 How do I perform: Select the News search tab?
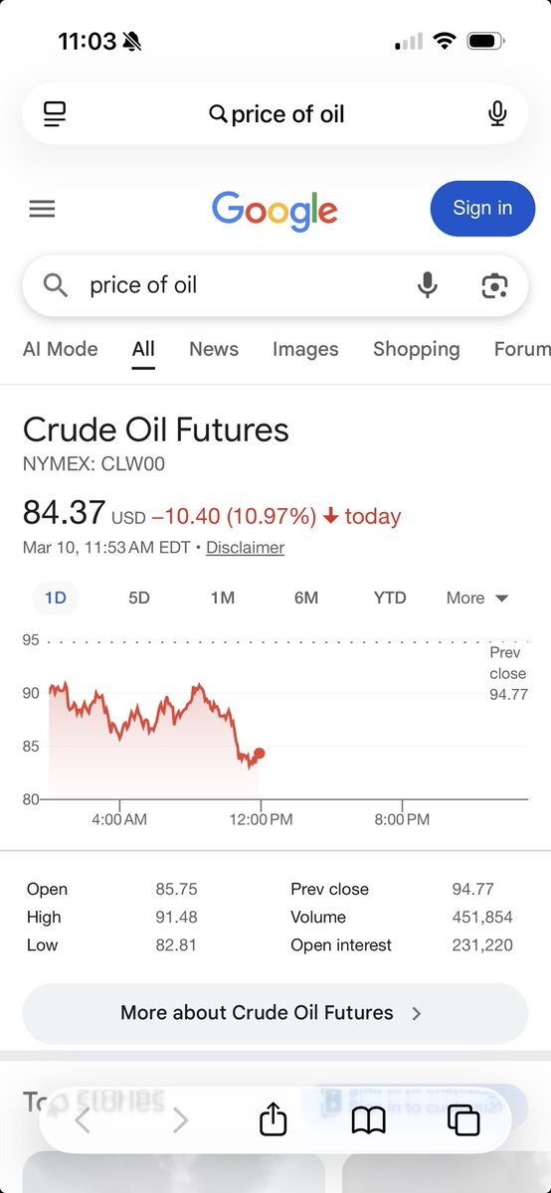pos(214,349)
